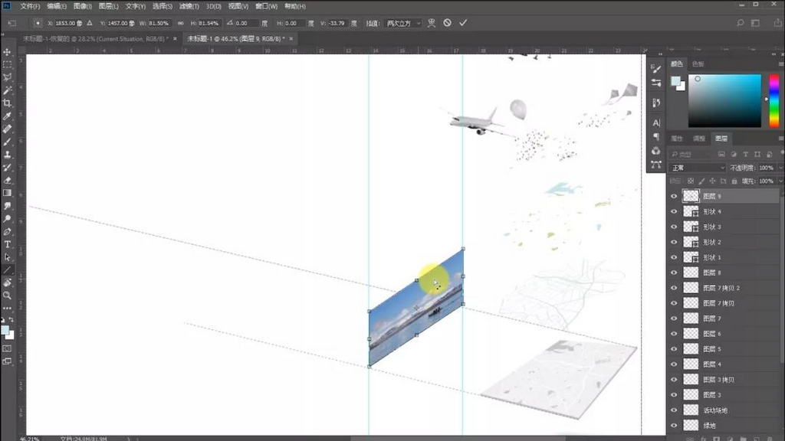
Task: Pick a hue on the vertical rainbow slider
Action: (774, 100)
